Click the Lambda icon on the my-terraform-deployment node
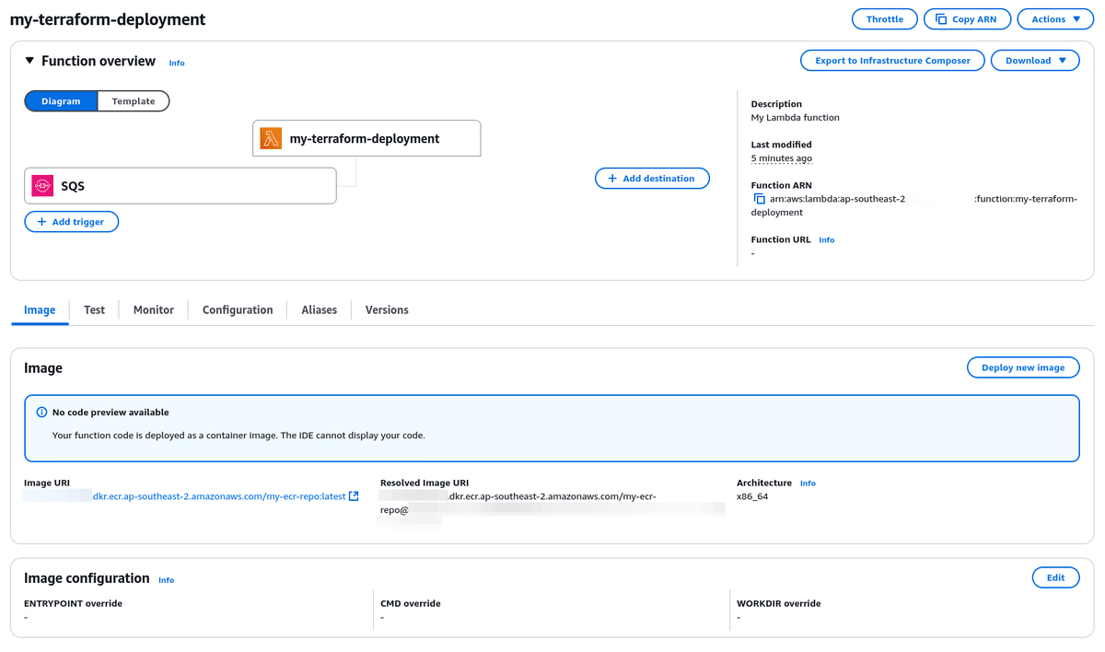1105x652 pixels. click(270, 138)
